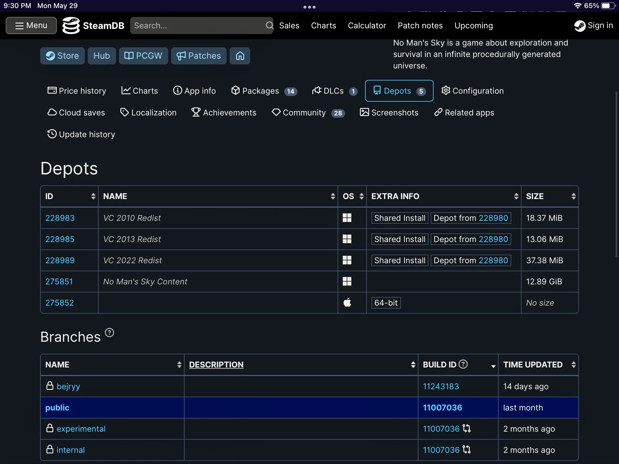Tap the battery indicator in status bar
619x464 pixels.
point(608,6)
